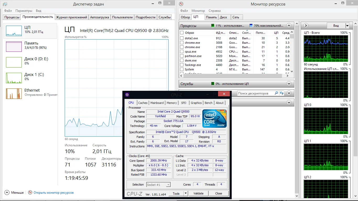Switch to Память tab in Resource Monitor
This screenshot has height=201, width=358.
point(211,17)
